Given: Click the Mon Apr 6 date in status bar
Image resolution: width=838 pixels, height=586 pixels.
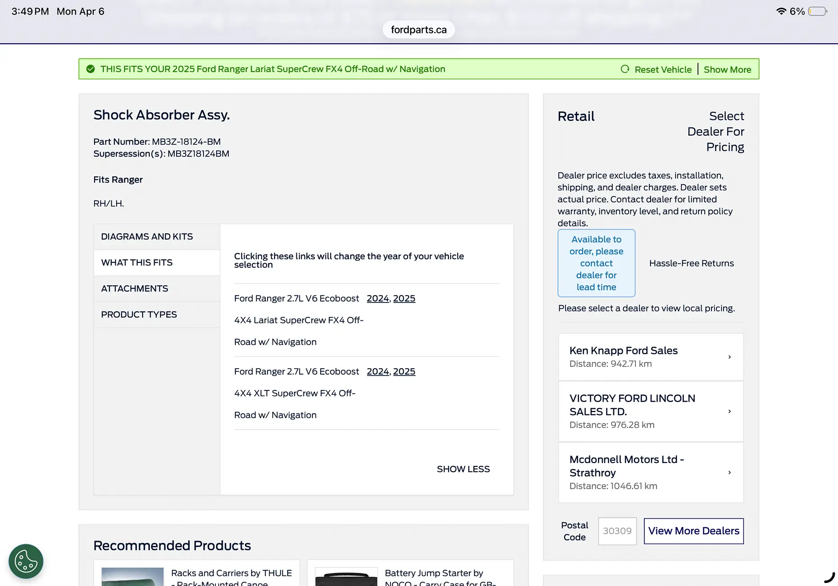Looking at the screenshot, I should click(x=81, y=11).
